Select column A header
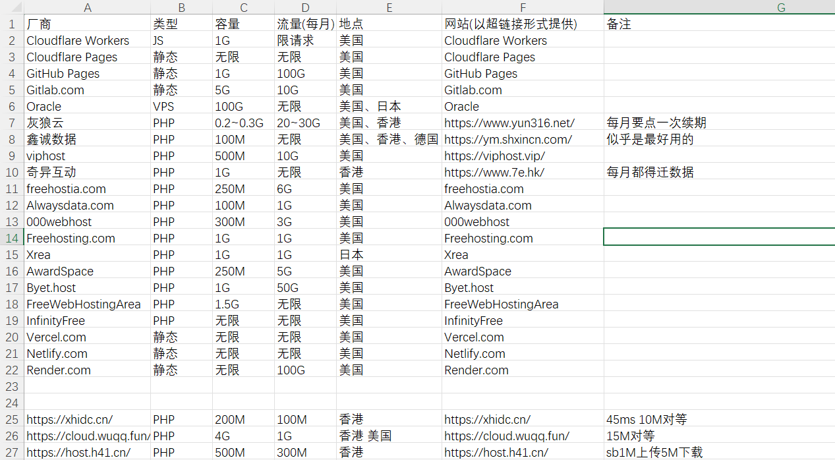 88,7
